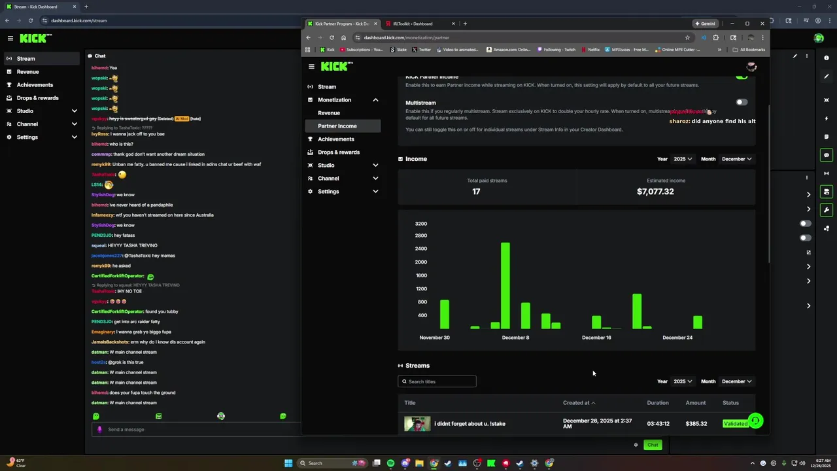
Task: Open hamburger menu in background Kick dashboard
Action: pos(10,39)
